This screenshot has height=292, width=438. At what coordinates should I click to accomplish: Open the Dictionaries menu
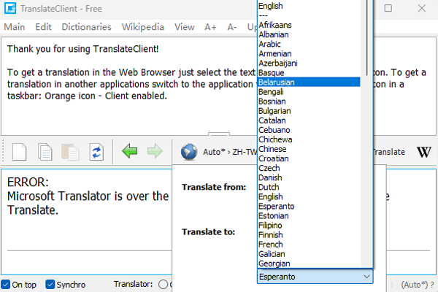pyautogui.click(x=86, y=27)
